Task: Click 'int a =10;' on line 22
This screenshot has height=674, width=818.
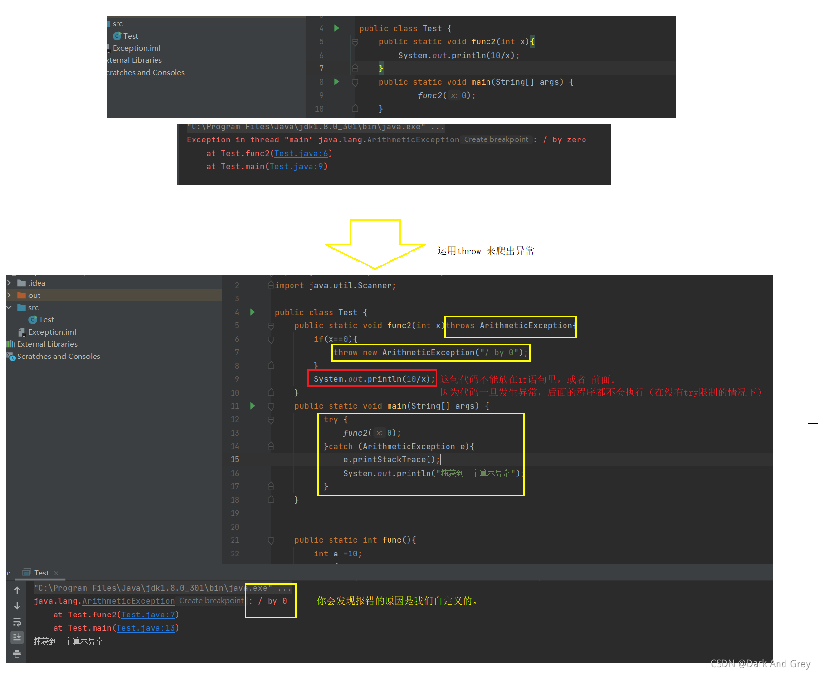Action: (x=338, y=554)
